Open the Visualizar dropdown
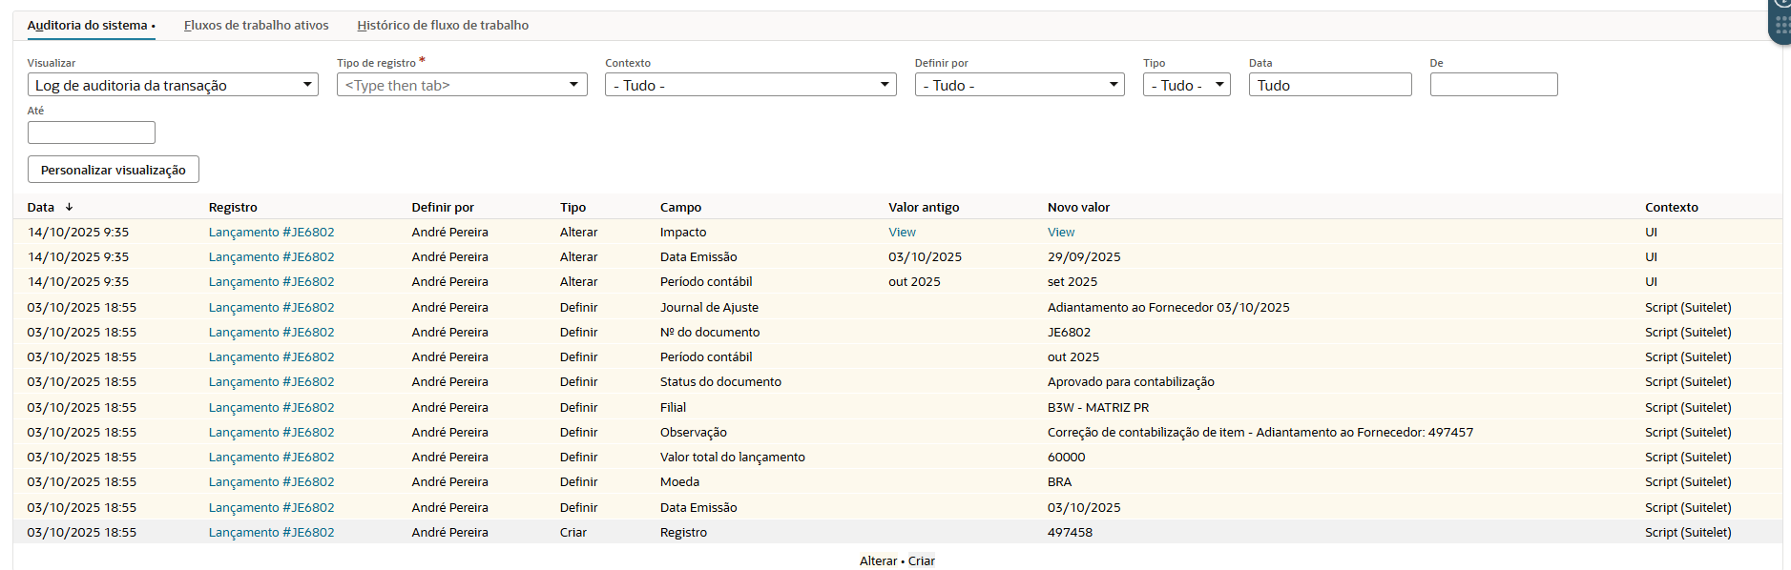Screen dimensions: 1791x570 pyautogui.click(x=172, y=85)
